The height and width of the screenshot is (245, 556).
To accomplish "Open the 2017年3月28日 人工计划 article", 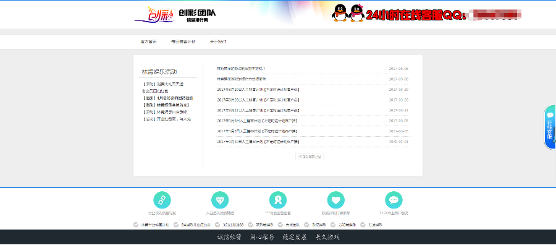I will (258, 100).
